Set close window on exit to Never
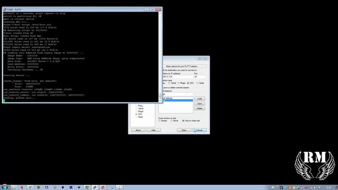The height and width of the screenshot is (190, 338). 172,121
